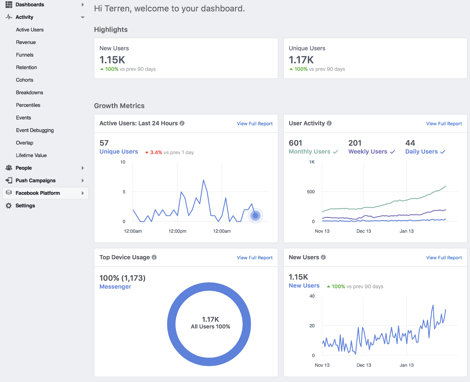Open View Full Report for Top Device Usage
This screenshot has width=470, height=382.
[x=255, y=258]
